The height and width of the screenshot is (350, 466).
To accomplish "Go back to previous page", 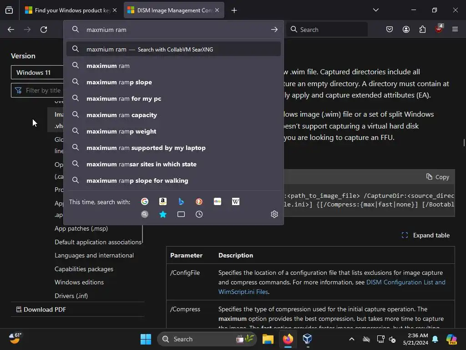I will pyautogui.click(x=11, y=30).
